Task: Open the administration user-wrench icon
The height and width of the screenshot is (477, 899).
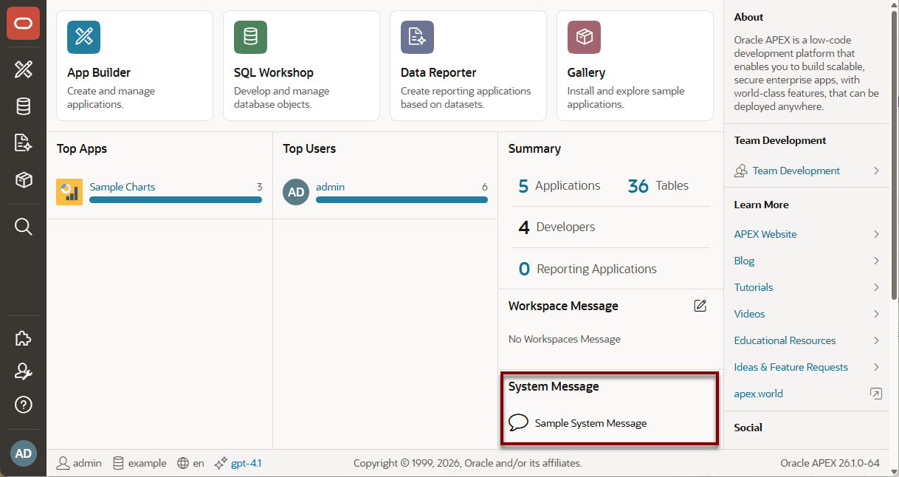Action: point(23,371)
